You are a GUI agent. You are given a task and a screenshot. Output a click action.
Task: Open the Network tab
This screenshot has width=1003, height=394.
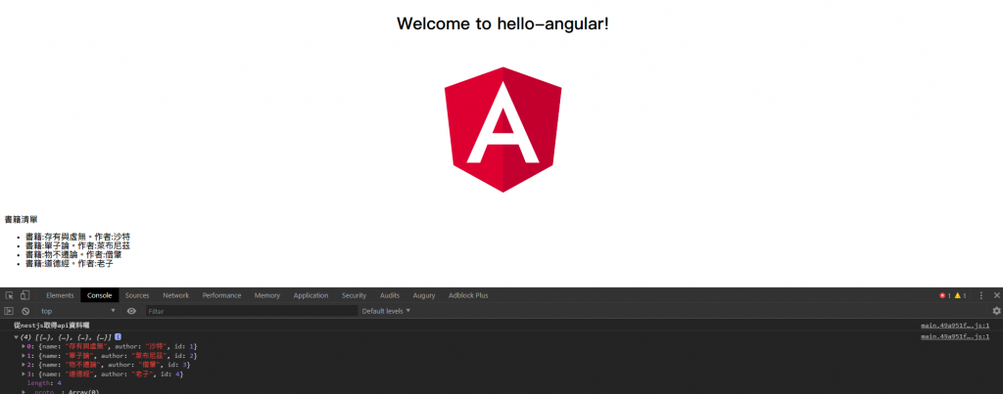click(176, 295)
